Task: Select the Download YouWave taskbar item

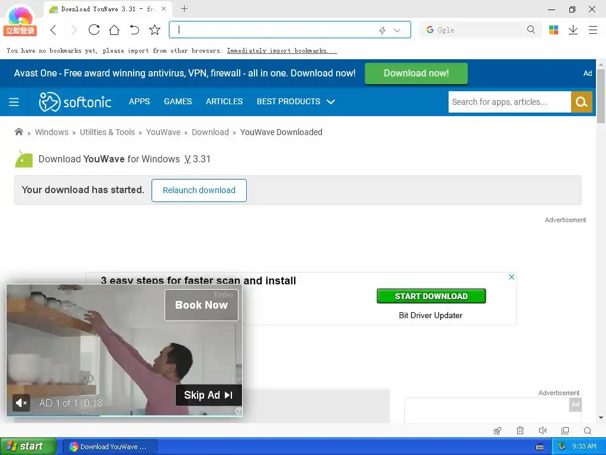Action: [x=110, y=447]
